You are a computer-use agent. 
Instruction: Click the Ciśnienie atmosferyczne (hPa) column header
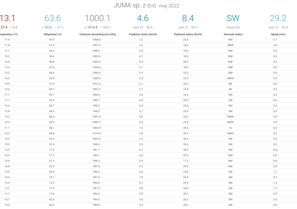coord(97,34)
